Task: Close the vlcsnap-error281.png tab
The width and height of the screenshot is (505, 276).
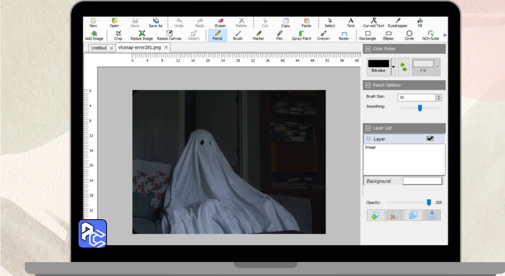Action: pyautogui.click(x=166, y=47)
